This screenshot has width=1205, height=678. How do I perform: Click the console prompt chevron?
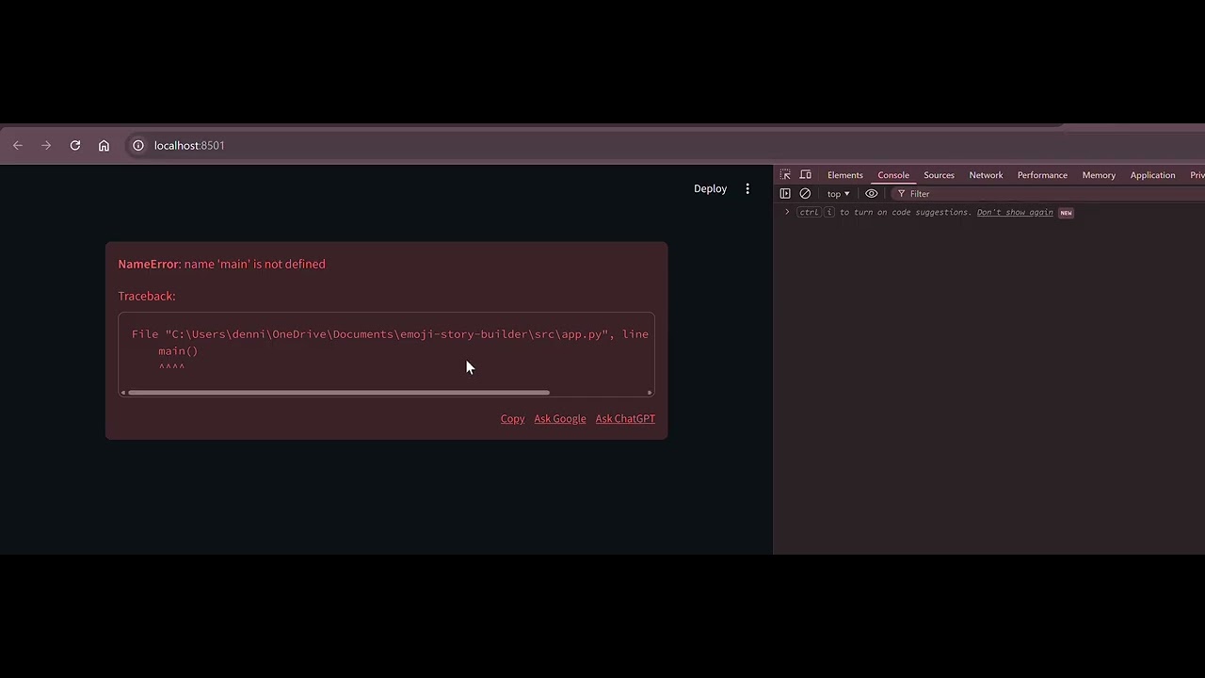point(787,212)
